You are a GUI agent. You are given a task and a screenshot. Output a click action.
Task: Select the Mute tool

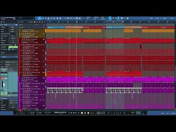click(54, 18)
